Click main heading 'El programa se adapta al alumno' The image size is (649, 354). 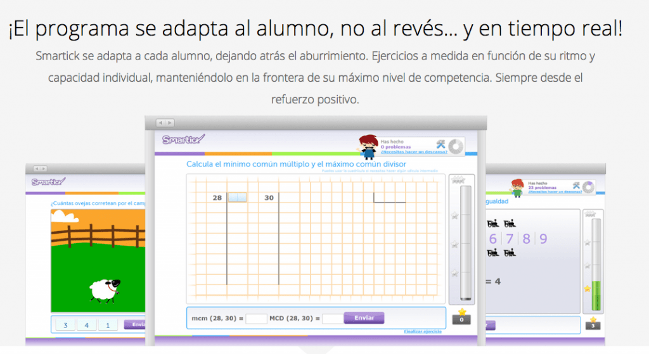(x=316, y=29)
